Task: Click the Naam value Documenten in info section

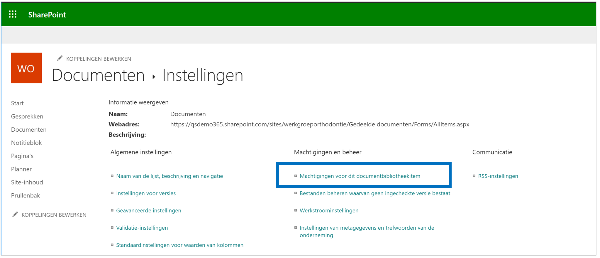Action: click(x=188, y=114)
